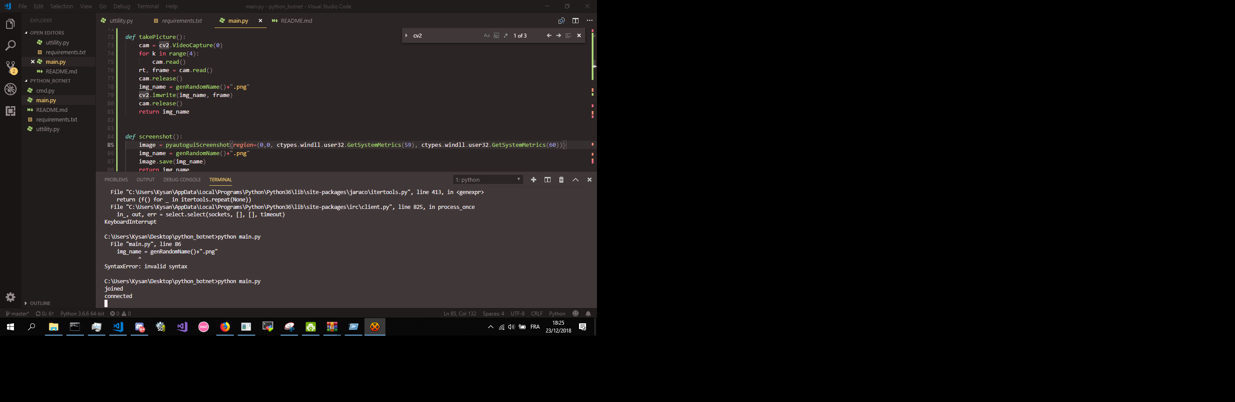
Task: Open the Manage gear menu
Action: (10, 297)
